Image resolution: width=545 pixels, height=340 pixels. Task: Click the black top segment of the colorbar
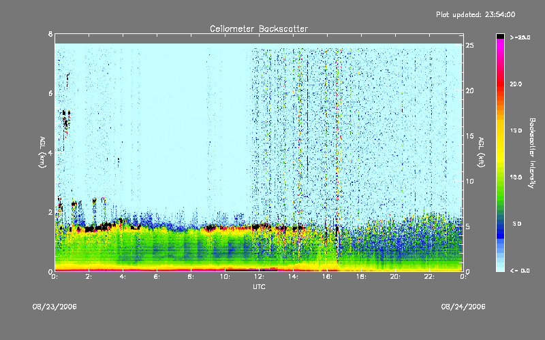(x=500, y=36)
